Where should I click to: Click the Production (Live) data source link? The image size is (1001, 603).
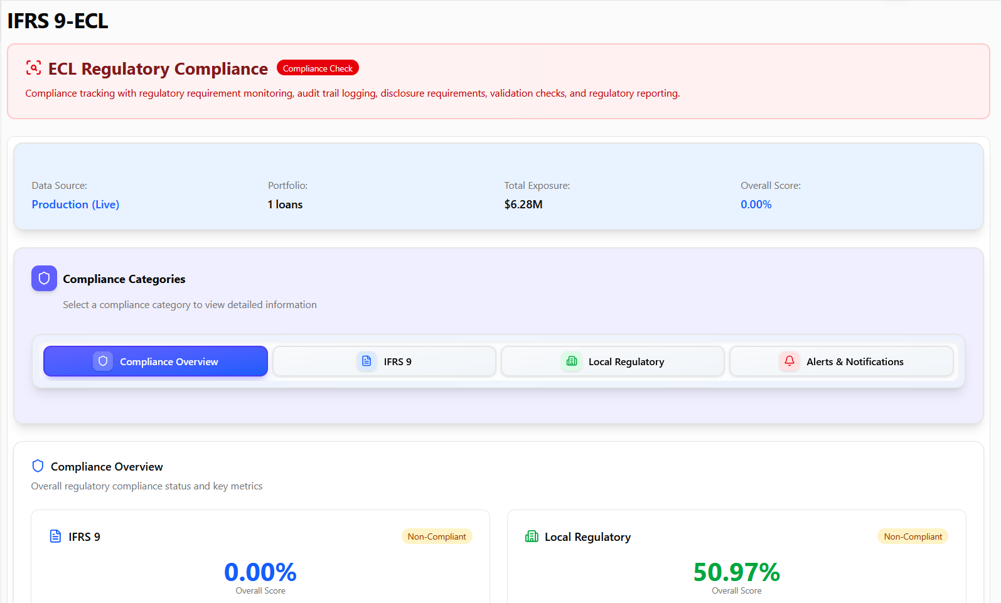[x=75, y=205]
